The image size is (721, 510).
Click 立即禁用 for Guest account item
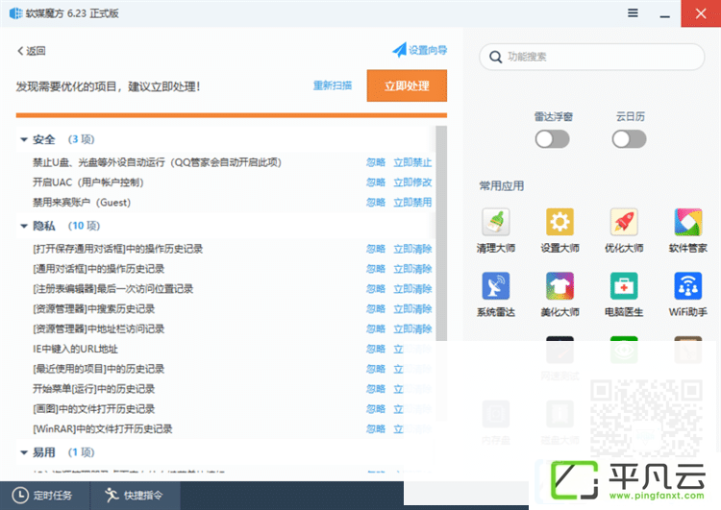412,202
